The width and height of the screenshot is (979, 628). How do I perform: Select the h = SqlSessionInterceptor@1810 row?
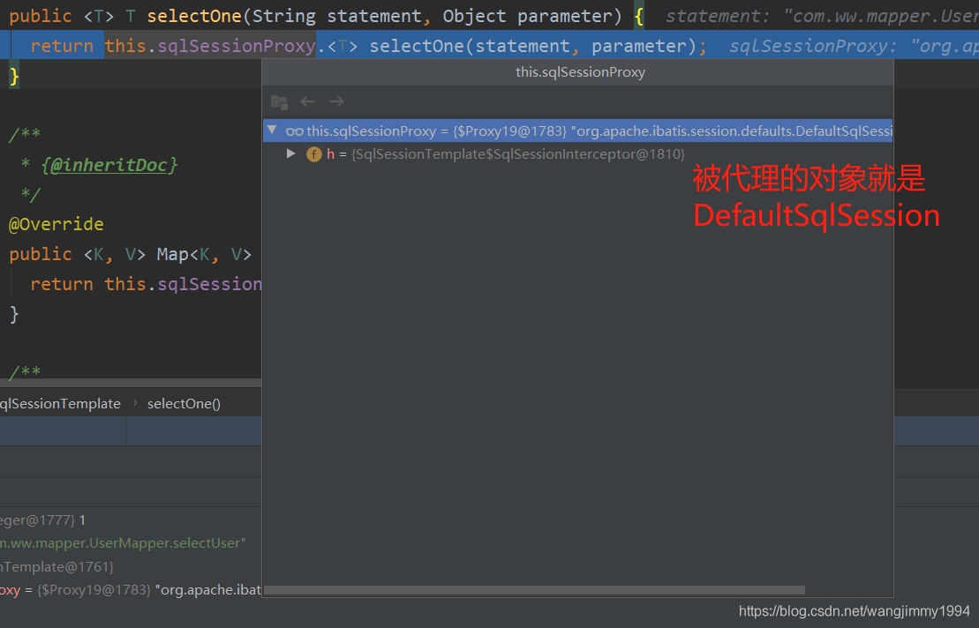(577, 154)
